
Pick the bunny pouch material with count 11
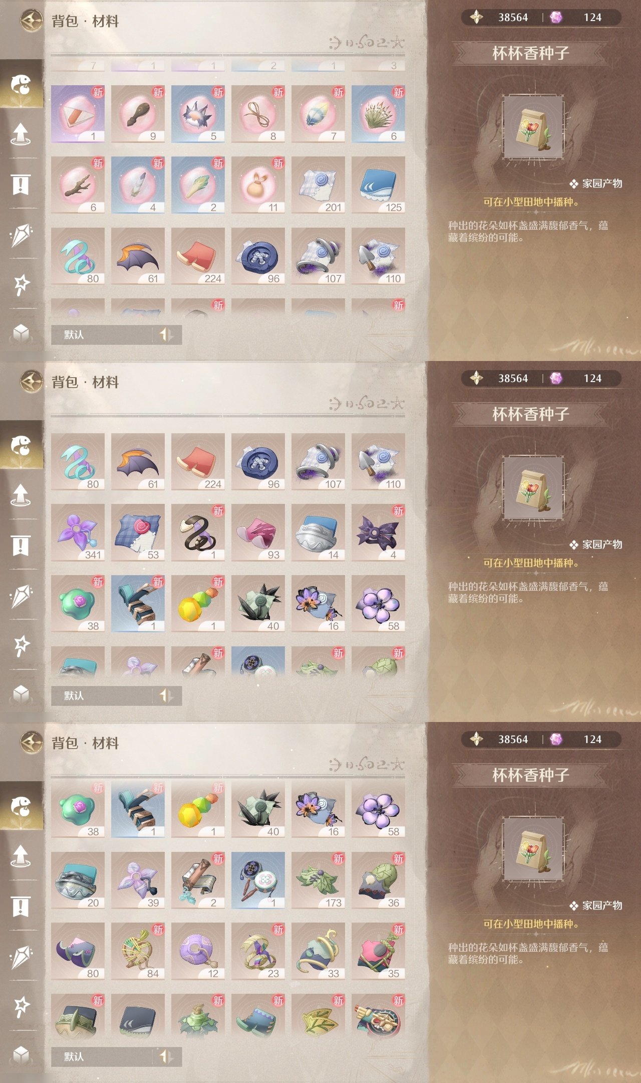click(x=258, y=185)
